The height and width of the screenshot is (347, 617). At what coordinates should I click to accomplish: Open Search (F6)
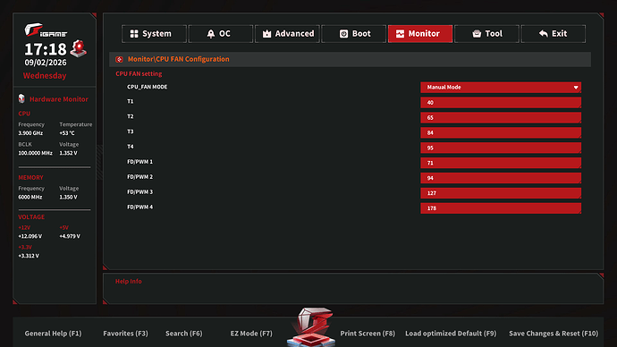184,334
